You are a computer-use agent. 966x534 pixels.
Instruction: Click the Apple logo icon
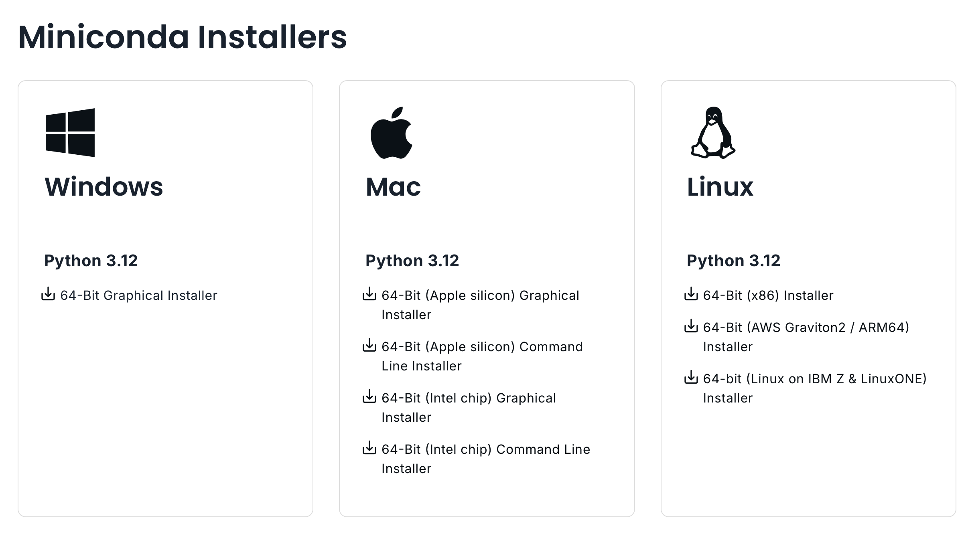tap(391, 133)
